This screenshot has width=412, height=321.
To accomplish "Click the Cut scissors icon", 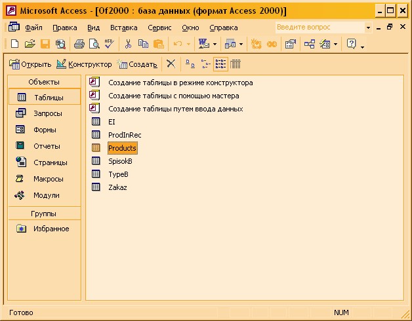I will point(128,44).
